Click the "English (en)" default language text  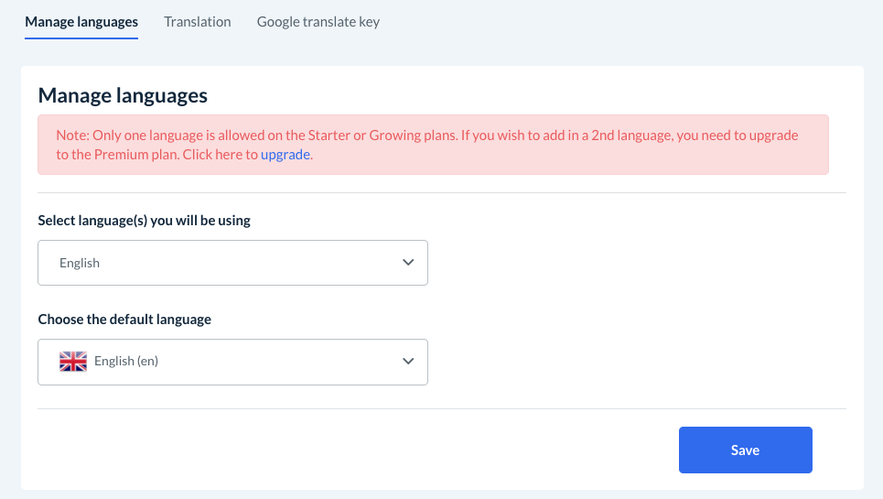(x=126, y=362)
